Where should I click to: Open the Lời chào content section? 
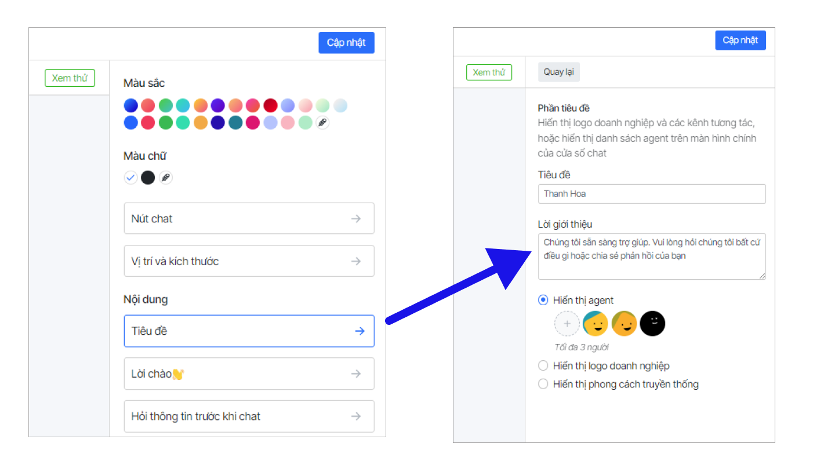(x=249, y=374)
